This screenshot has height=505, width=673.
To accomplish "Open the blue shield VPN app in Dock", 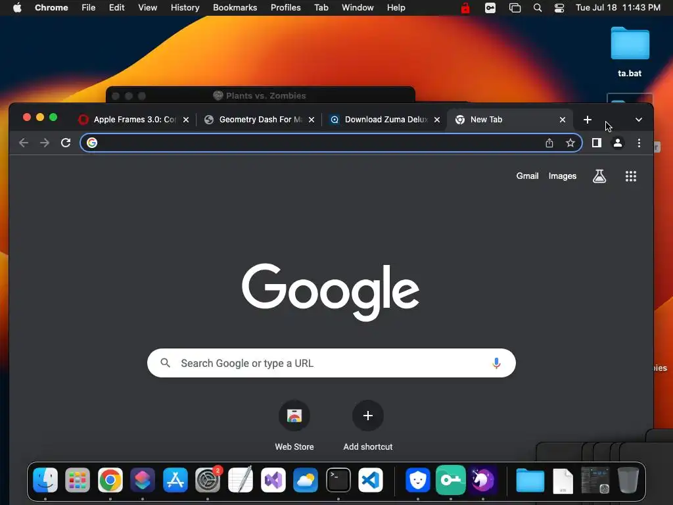I will tap(417, 480).
